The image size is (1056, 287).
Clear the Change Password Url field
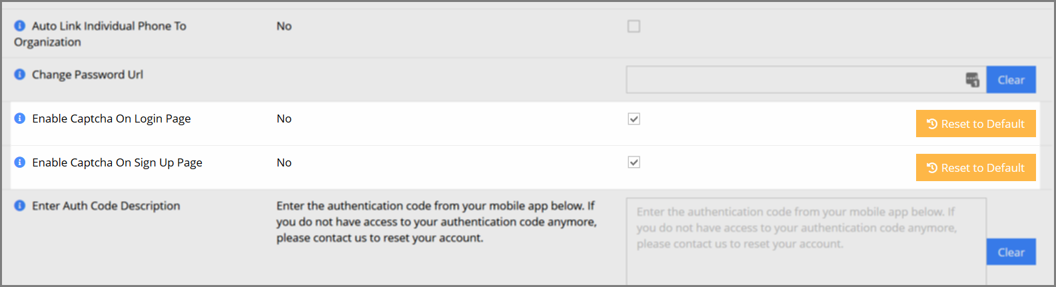(x=1011, y=80)
